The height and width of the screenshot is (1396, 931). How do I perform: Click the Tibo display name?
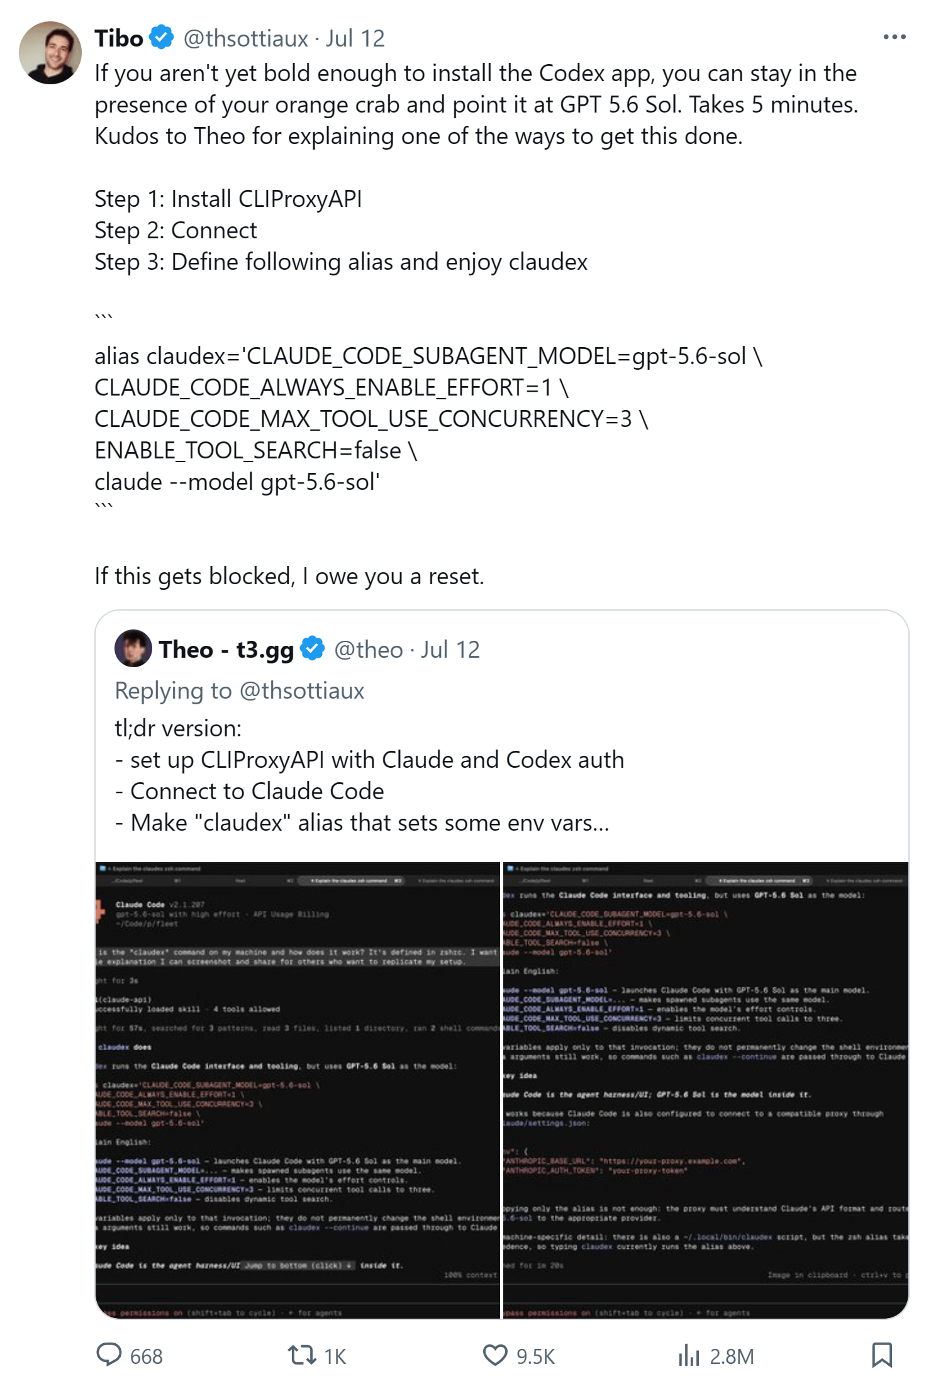coord(119,38)
